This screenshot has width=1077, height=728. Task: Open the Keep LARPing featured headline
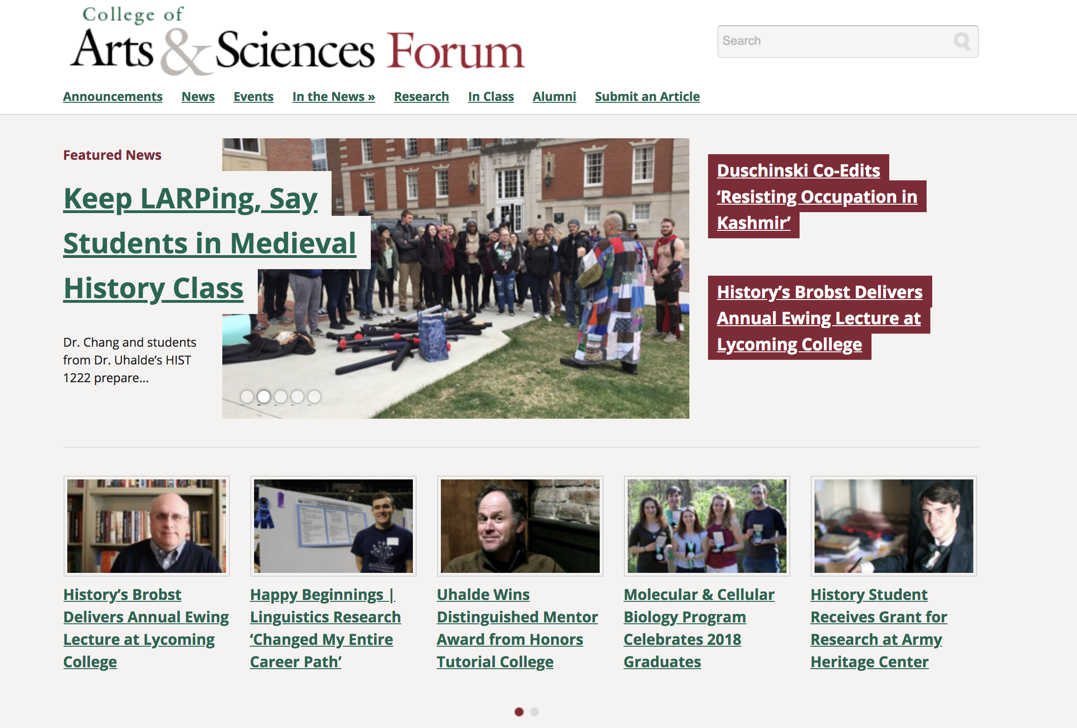210,243
